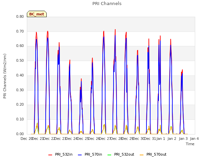Select the PRI_570in legend label
This screenshot has width=215, height=161.
click(93, 154)
